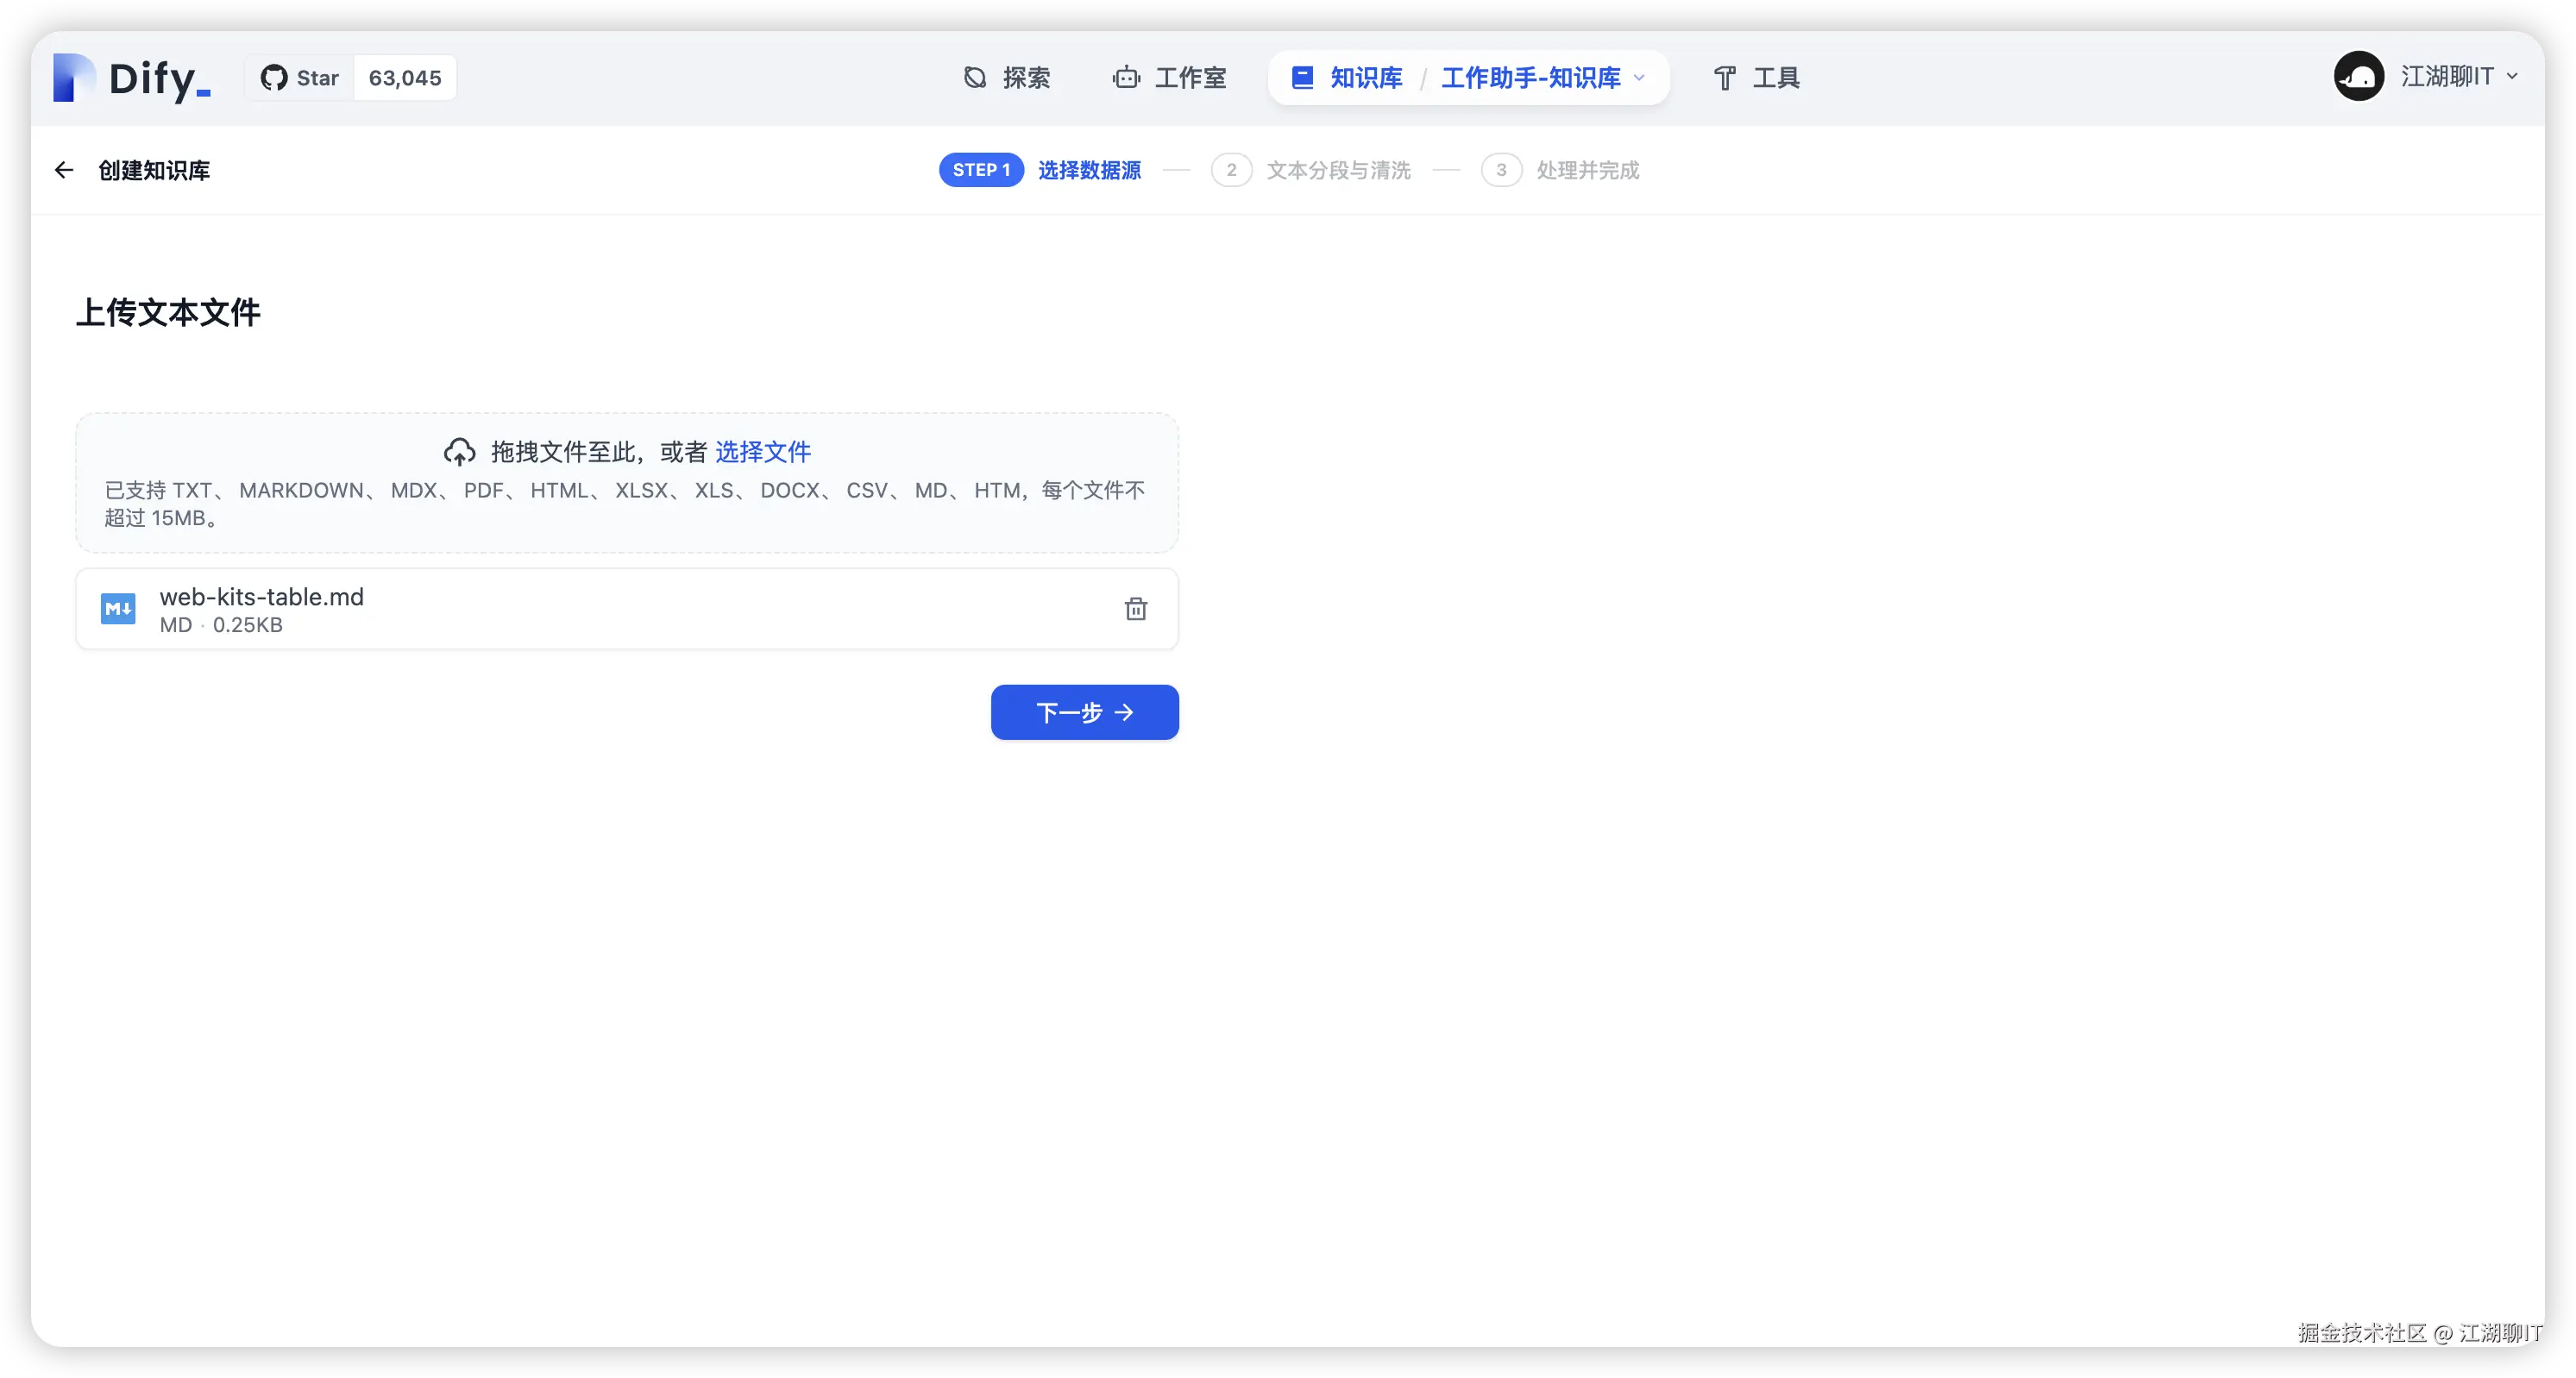Image resolution: width=2576 pixels, height=1378 pixels.
Task: Click the back arrow beside 创建知识库
Action: (x=64, y=170)
